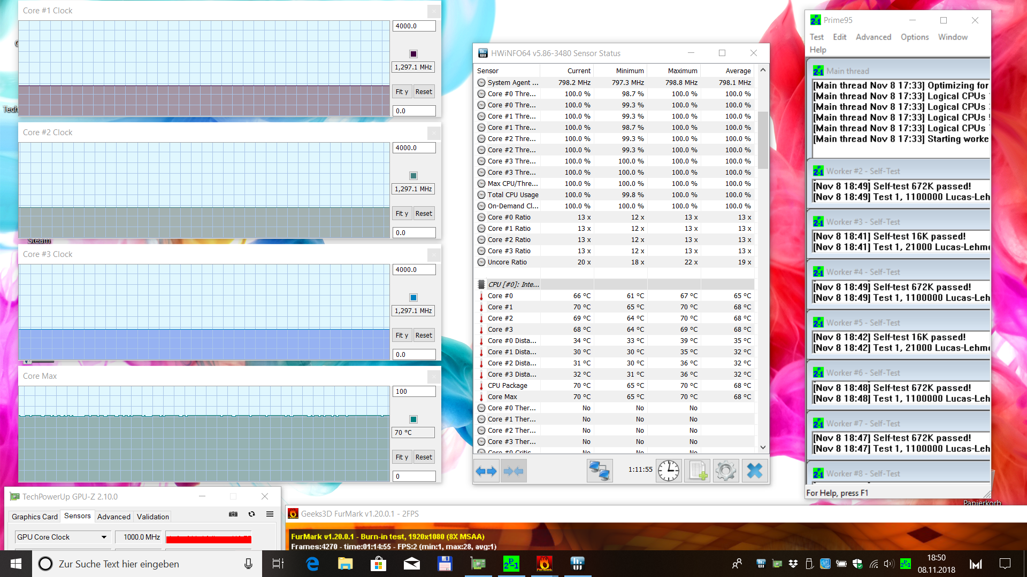Start logging with the sheet-plus icon
The image size is (1027, 577).
click(x=698, y=471)
